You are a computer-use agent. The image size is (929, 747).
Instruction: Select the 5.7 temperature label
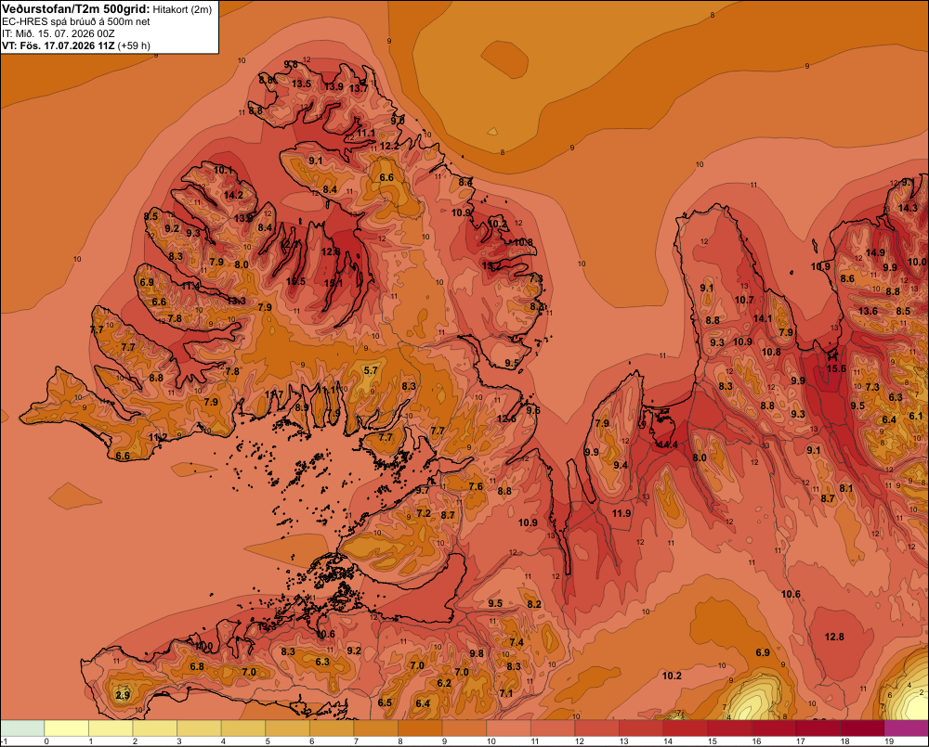[x=371, y=370]
